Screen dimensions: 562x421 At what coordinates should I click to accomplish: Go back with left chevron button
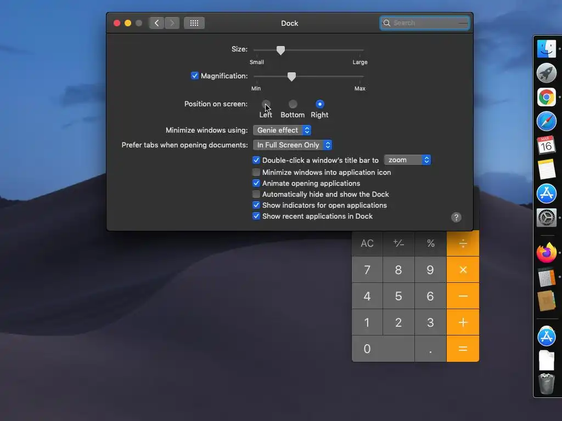(156, 23)
